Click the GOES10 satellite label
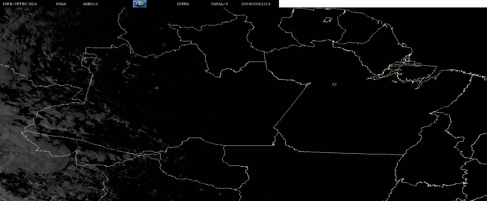This screenshot has height=201, width=487. (x=90, y=4)
